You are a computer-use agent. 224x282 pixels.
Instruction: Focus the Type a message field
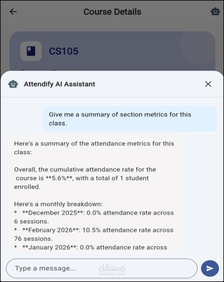[x=102, y=268]
